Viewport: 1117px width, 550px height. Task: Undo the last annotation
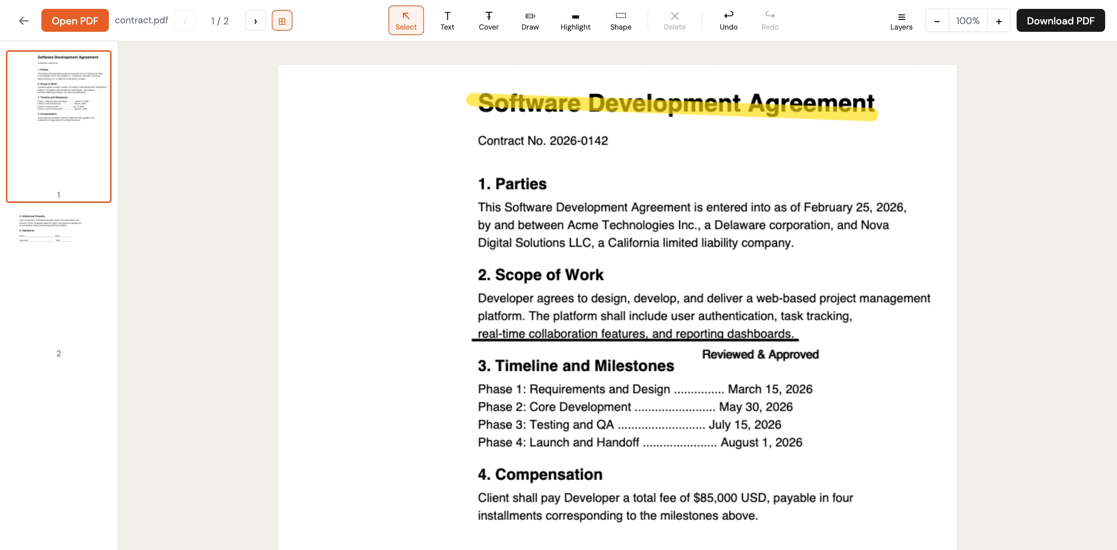(728, 20)
